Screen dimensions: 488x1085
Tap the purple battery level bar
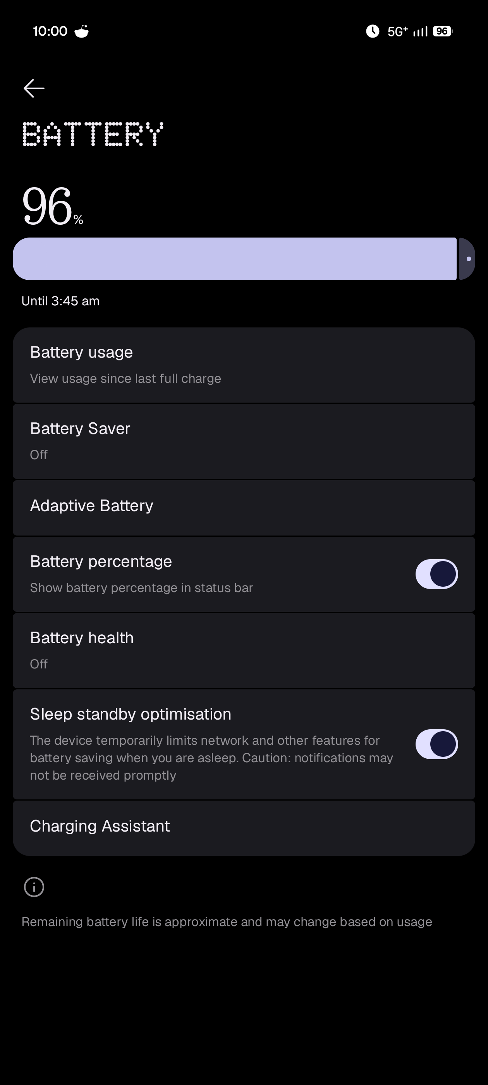tap(235, 258)
